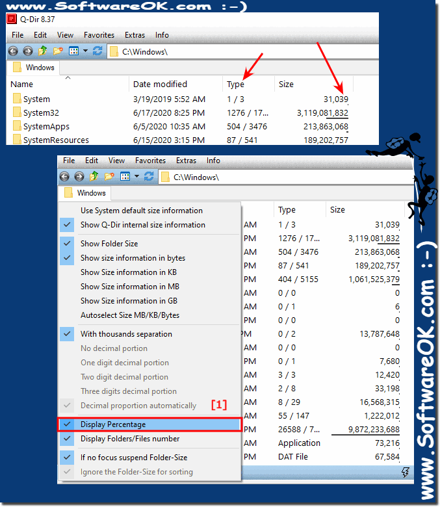Click the System folder icon
The width and height of the screenshot is (440, 507).
pos(17,99)
